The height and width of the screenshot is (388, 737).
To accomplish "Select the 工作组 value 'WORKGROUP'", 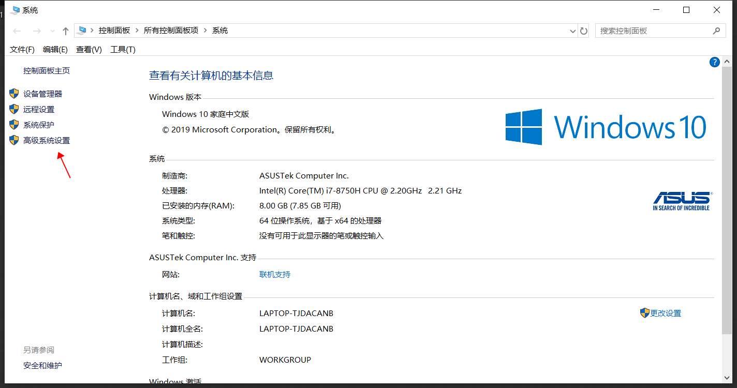I will coord(285,360).
